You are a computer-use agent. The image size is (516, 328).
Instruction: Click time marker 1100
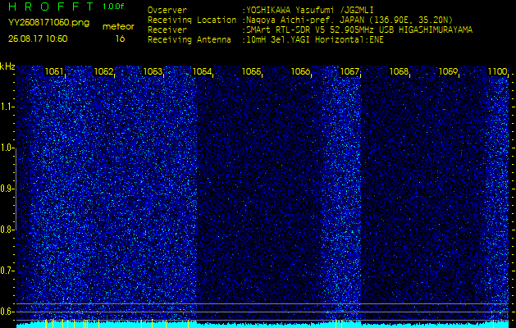tap(498, 71)
